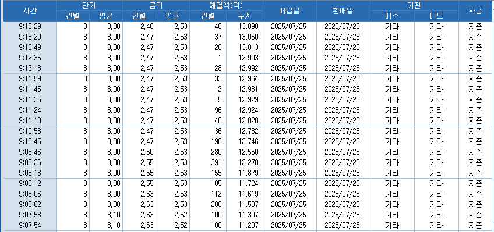Click cumulative amount 13,050
This screenshot has height=232, width=494.
pos(245,37)
